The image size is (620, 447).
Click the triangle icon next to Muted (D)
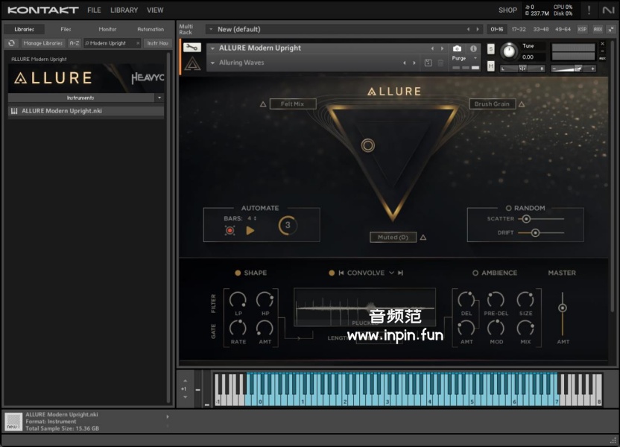423,238
